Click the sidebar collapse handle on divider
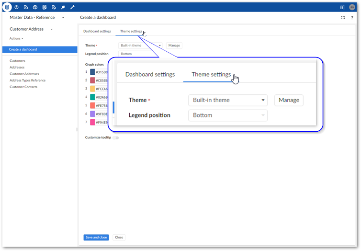Viewport: 361px width, 251px height. [77, 130]
